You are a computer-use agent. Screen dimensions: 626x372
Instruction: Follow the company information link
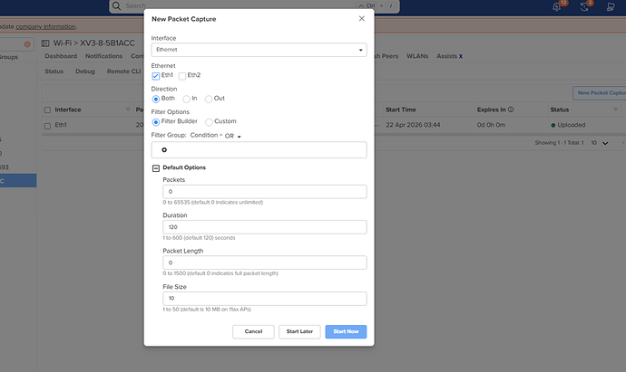(x=45, y=26)
